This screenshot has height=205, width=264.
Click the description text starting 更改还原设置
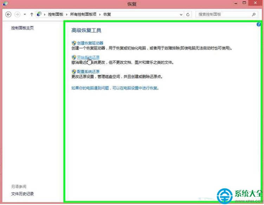(x=117, y=77)
